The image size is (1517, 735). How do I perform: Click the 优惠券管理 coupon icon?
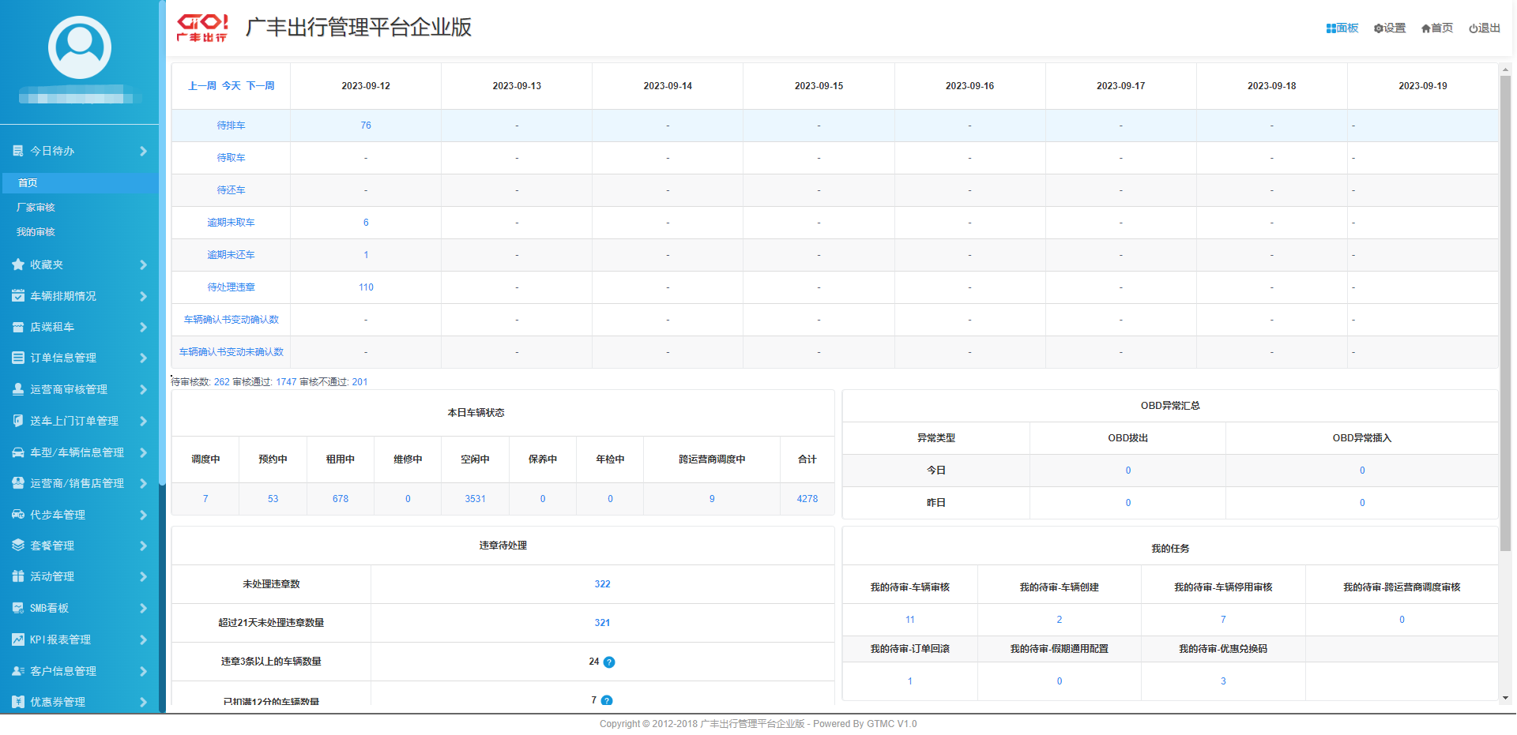[x=18, y=702]
